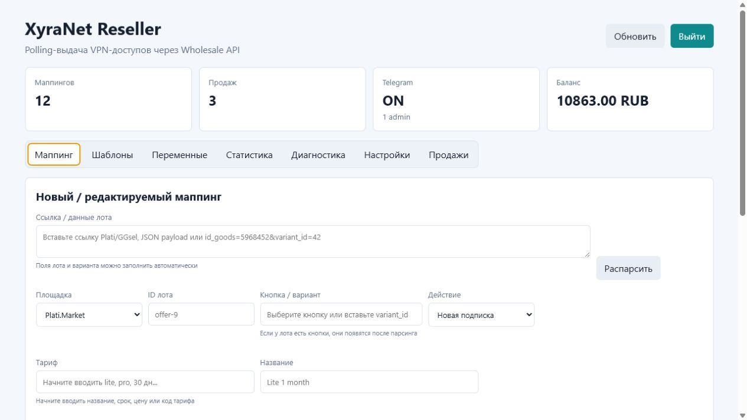This screenshot has height=420, width=747.
Task: Focus the Тариф search input
Action: [145, 382]
